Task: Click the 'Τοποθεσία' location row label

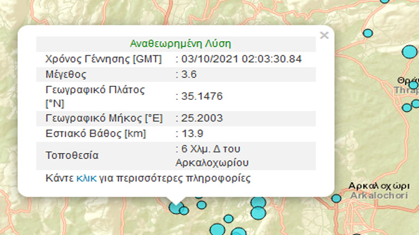Action: click(72, 156)
